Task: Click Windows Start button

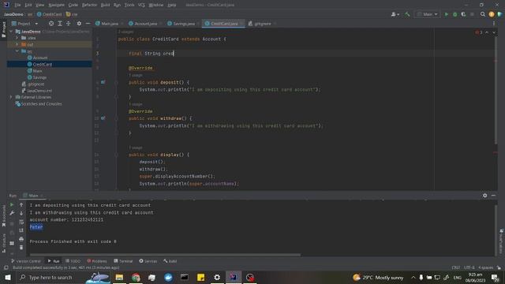Action: coord(7,277)
